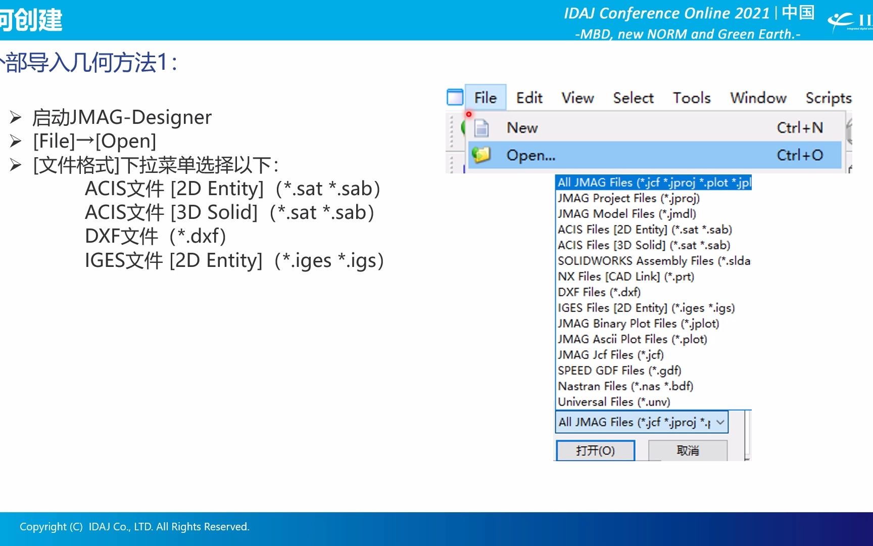Select Universal Files (*.unv) option
873x546 pixels.
(x=654, y=402)
